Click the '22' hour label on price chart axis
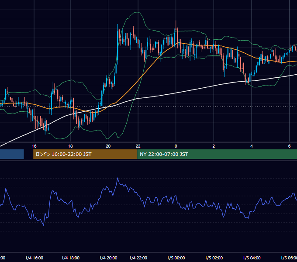 pyautogui.click(x=138, y=146)
